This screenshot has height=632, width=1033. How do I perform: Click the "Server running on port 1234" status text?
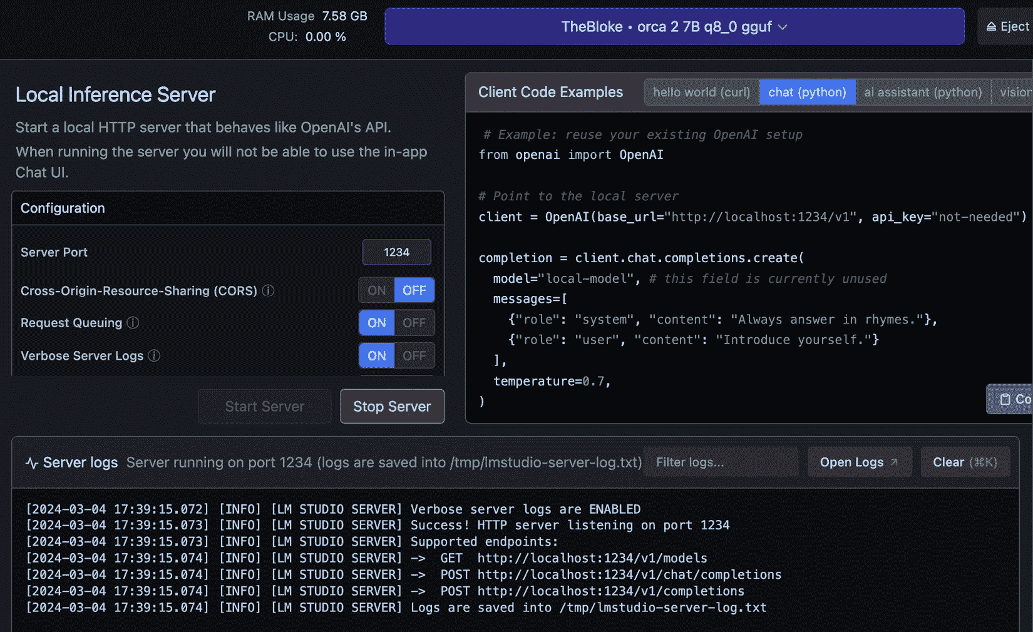[384, 462]
